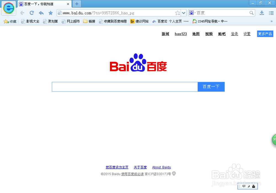Image resolution: width=276 pixels, height=193 pixels.
Task: Click the download manager icon in toolbar
Action: tap(262, 13)
